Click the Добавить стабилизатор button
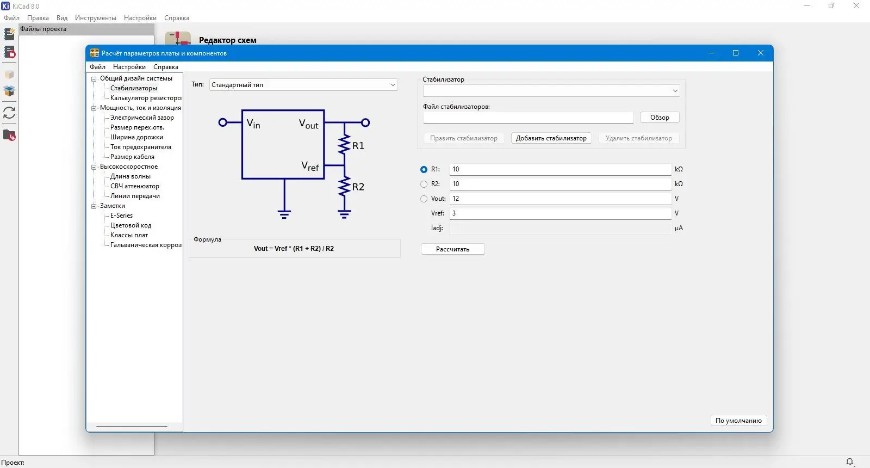This screenshot has height=468, width=870. pos(551,138)
